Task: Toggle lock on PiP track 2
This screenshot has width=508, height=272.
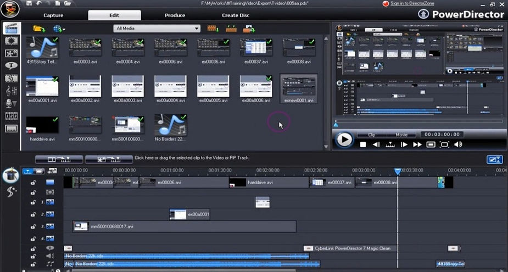Action: click(x=33, y=214)
